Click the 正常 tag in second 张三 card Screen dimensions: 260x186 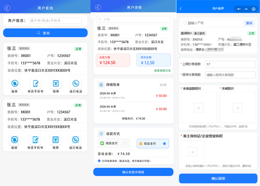click(78, 105)
